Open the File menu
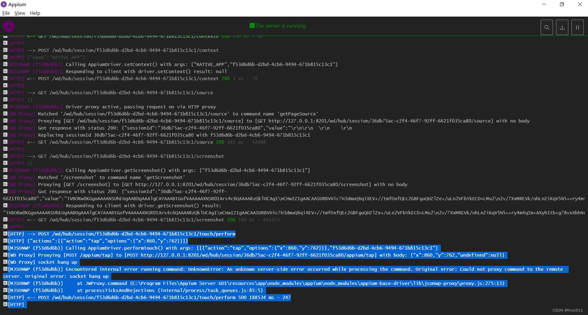The height and width of the screenshot is (315, 588). pyautogui.click(x=6, y=13)
